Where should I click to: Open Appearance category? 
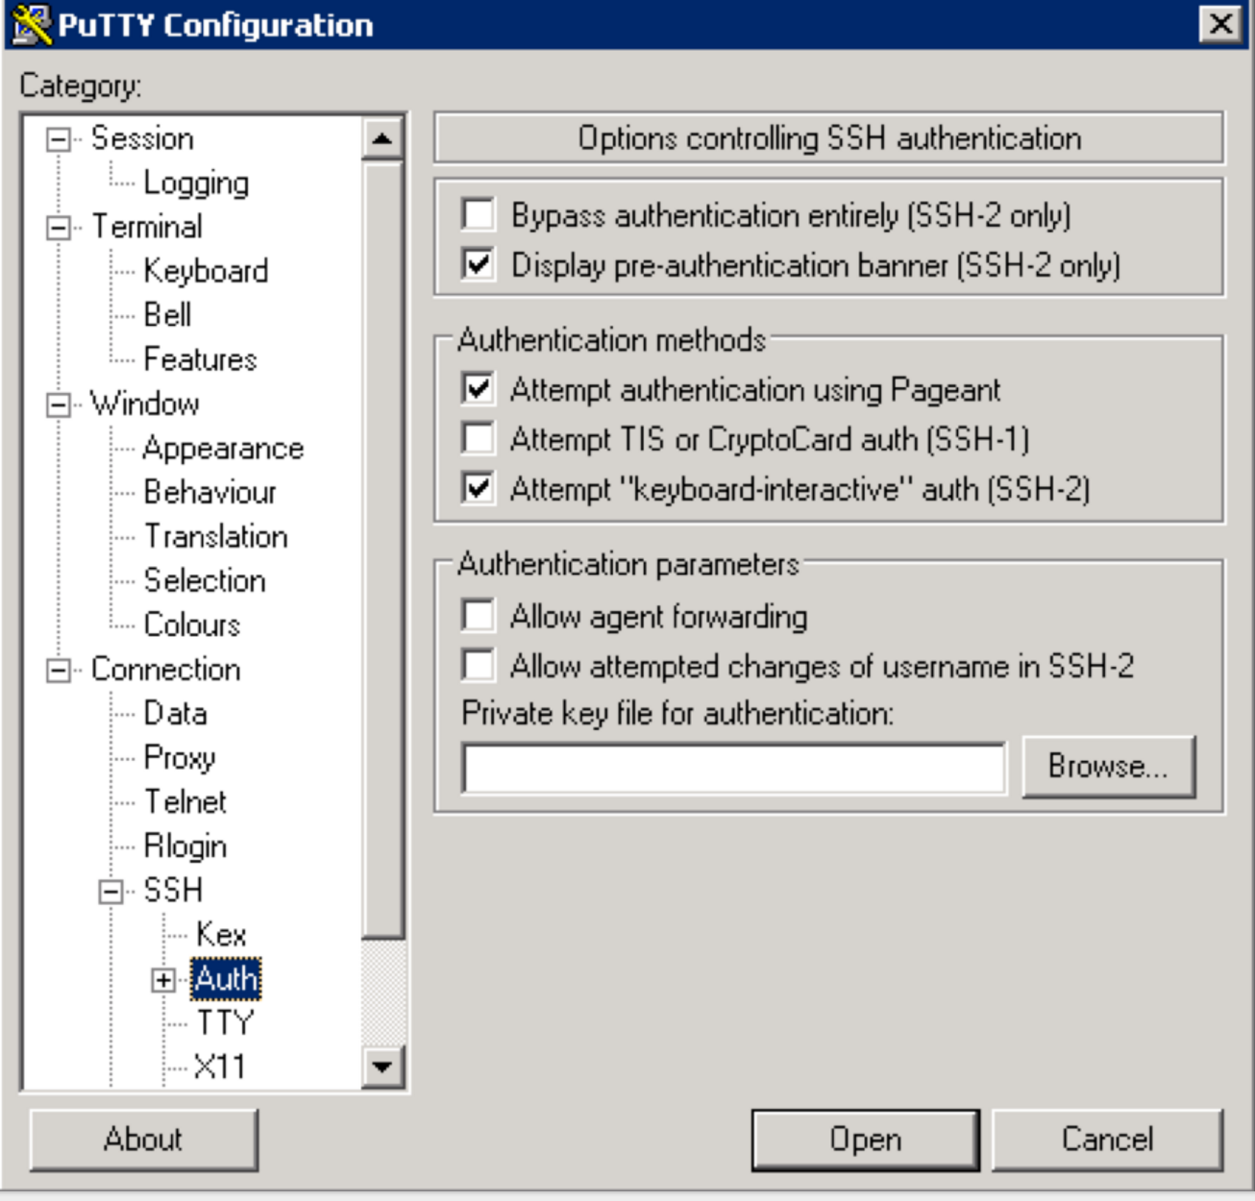[x=223, y=448]
